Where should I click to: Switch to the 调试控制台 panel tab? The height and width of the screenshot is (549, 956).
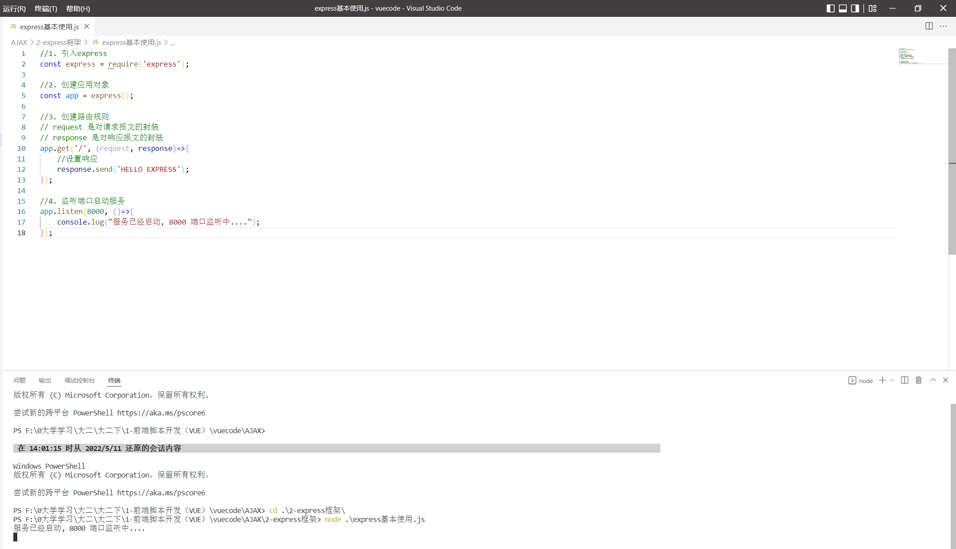tap(79, 380)
